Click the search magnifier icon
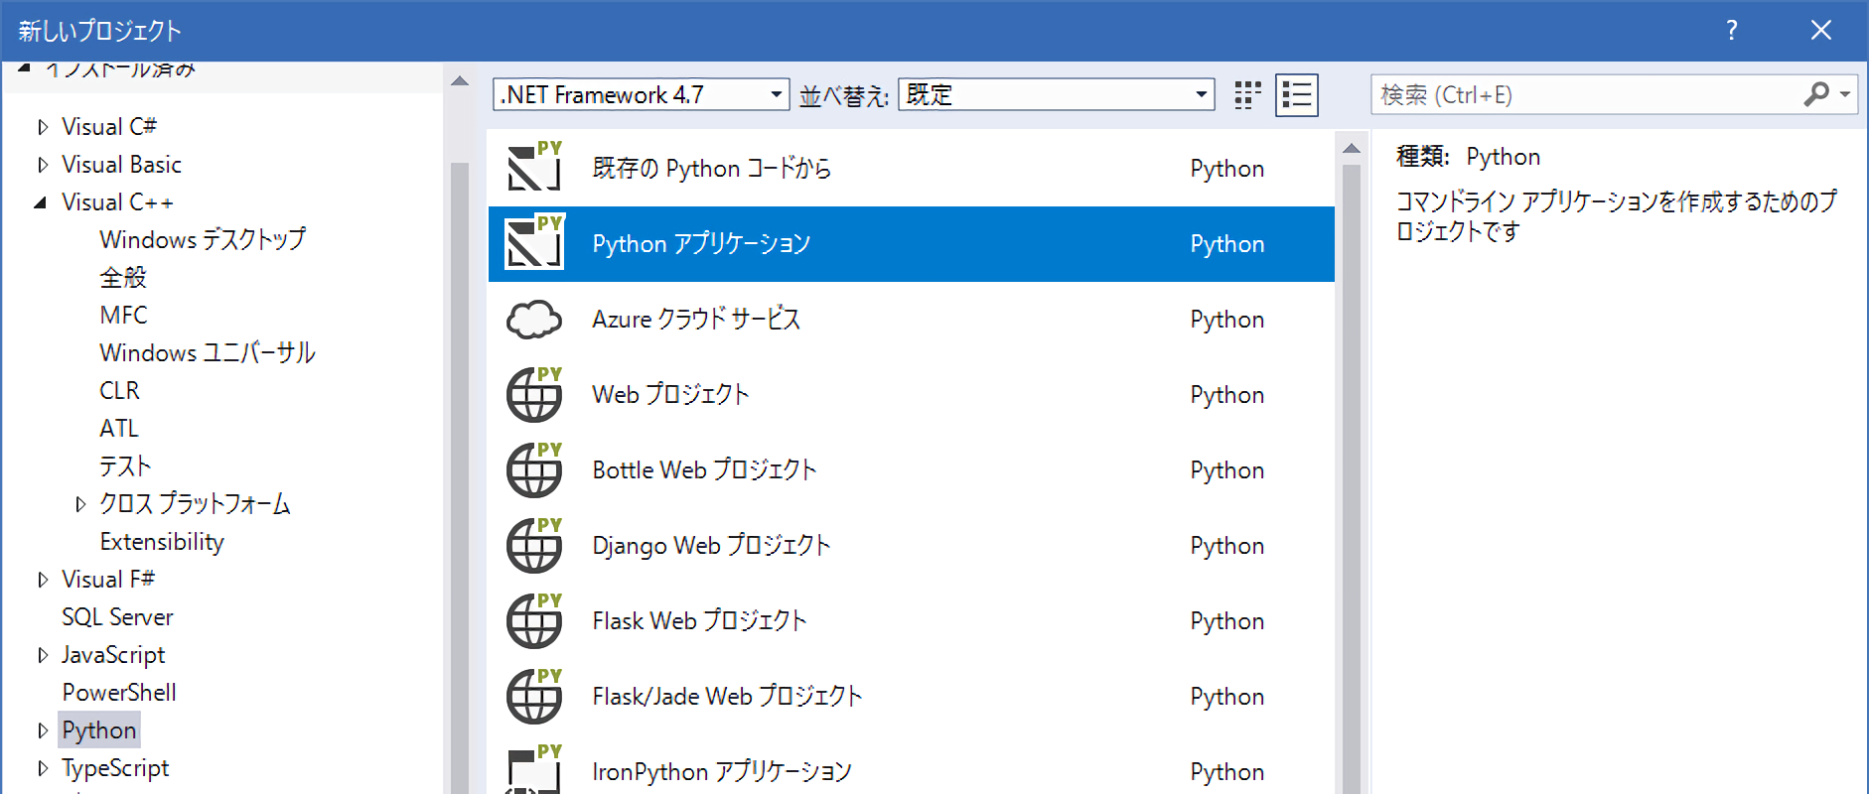This screenshot has width=1869, height=794. 1816,94
